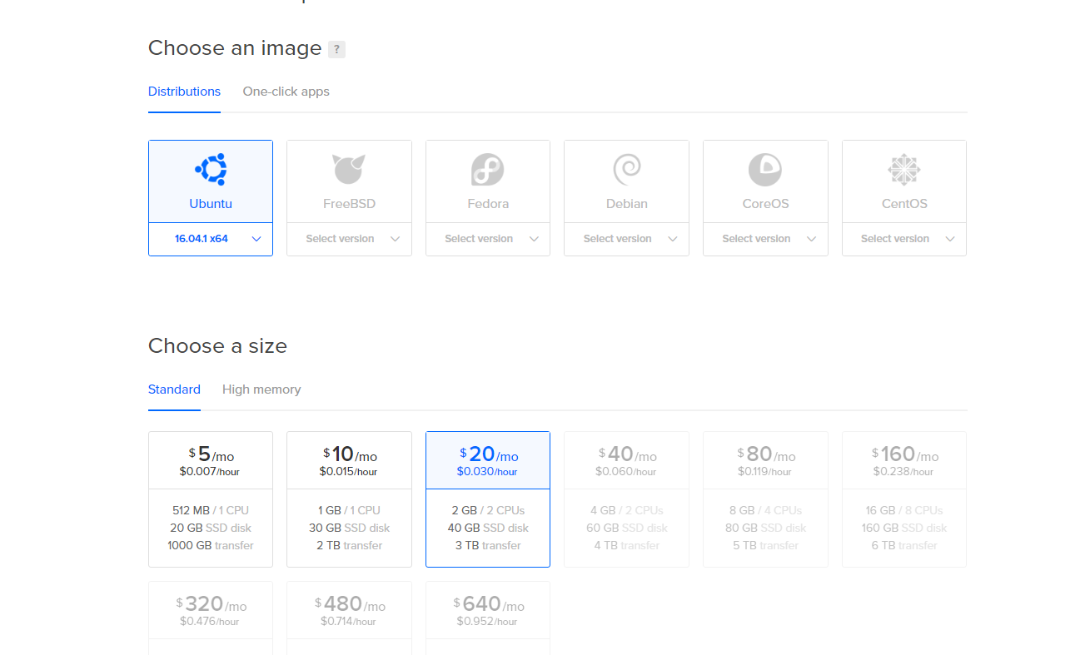Click the $0.007/hour rate text
Viewport: 1085px width, 655px height.
click(x=210, y=472)
